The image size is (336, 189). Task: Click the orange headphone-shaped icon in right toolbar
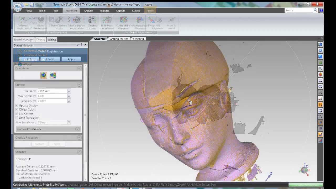(x=320, y=104)
